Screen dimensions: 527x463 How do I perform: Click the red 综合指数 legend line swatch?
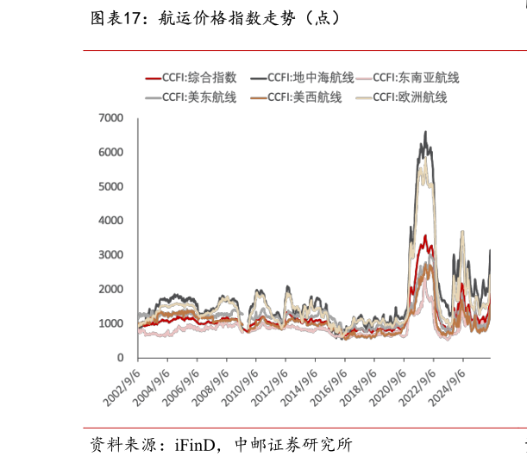(x=154, y=78)
